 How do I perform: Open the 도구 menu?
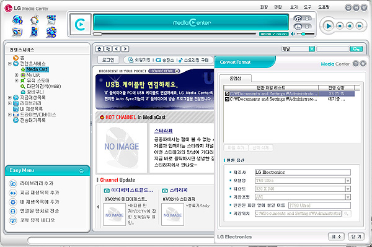pos(308,7)
